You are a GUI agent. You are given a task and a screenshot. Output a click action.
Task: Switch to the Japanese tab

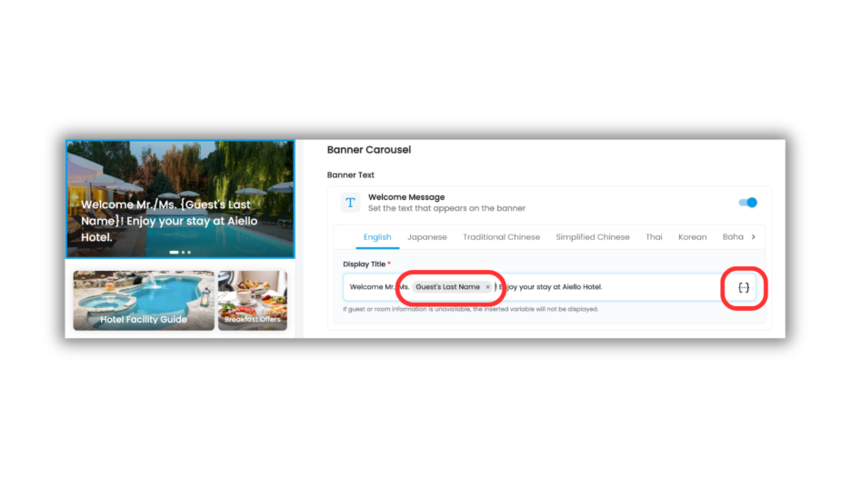[427, 237]
